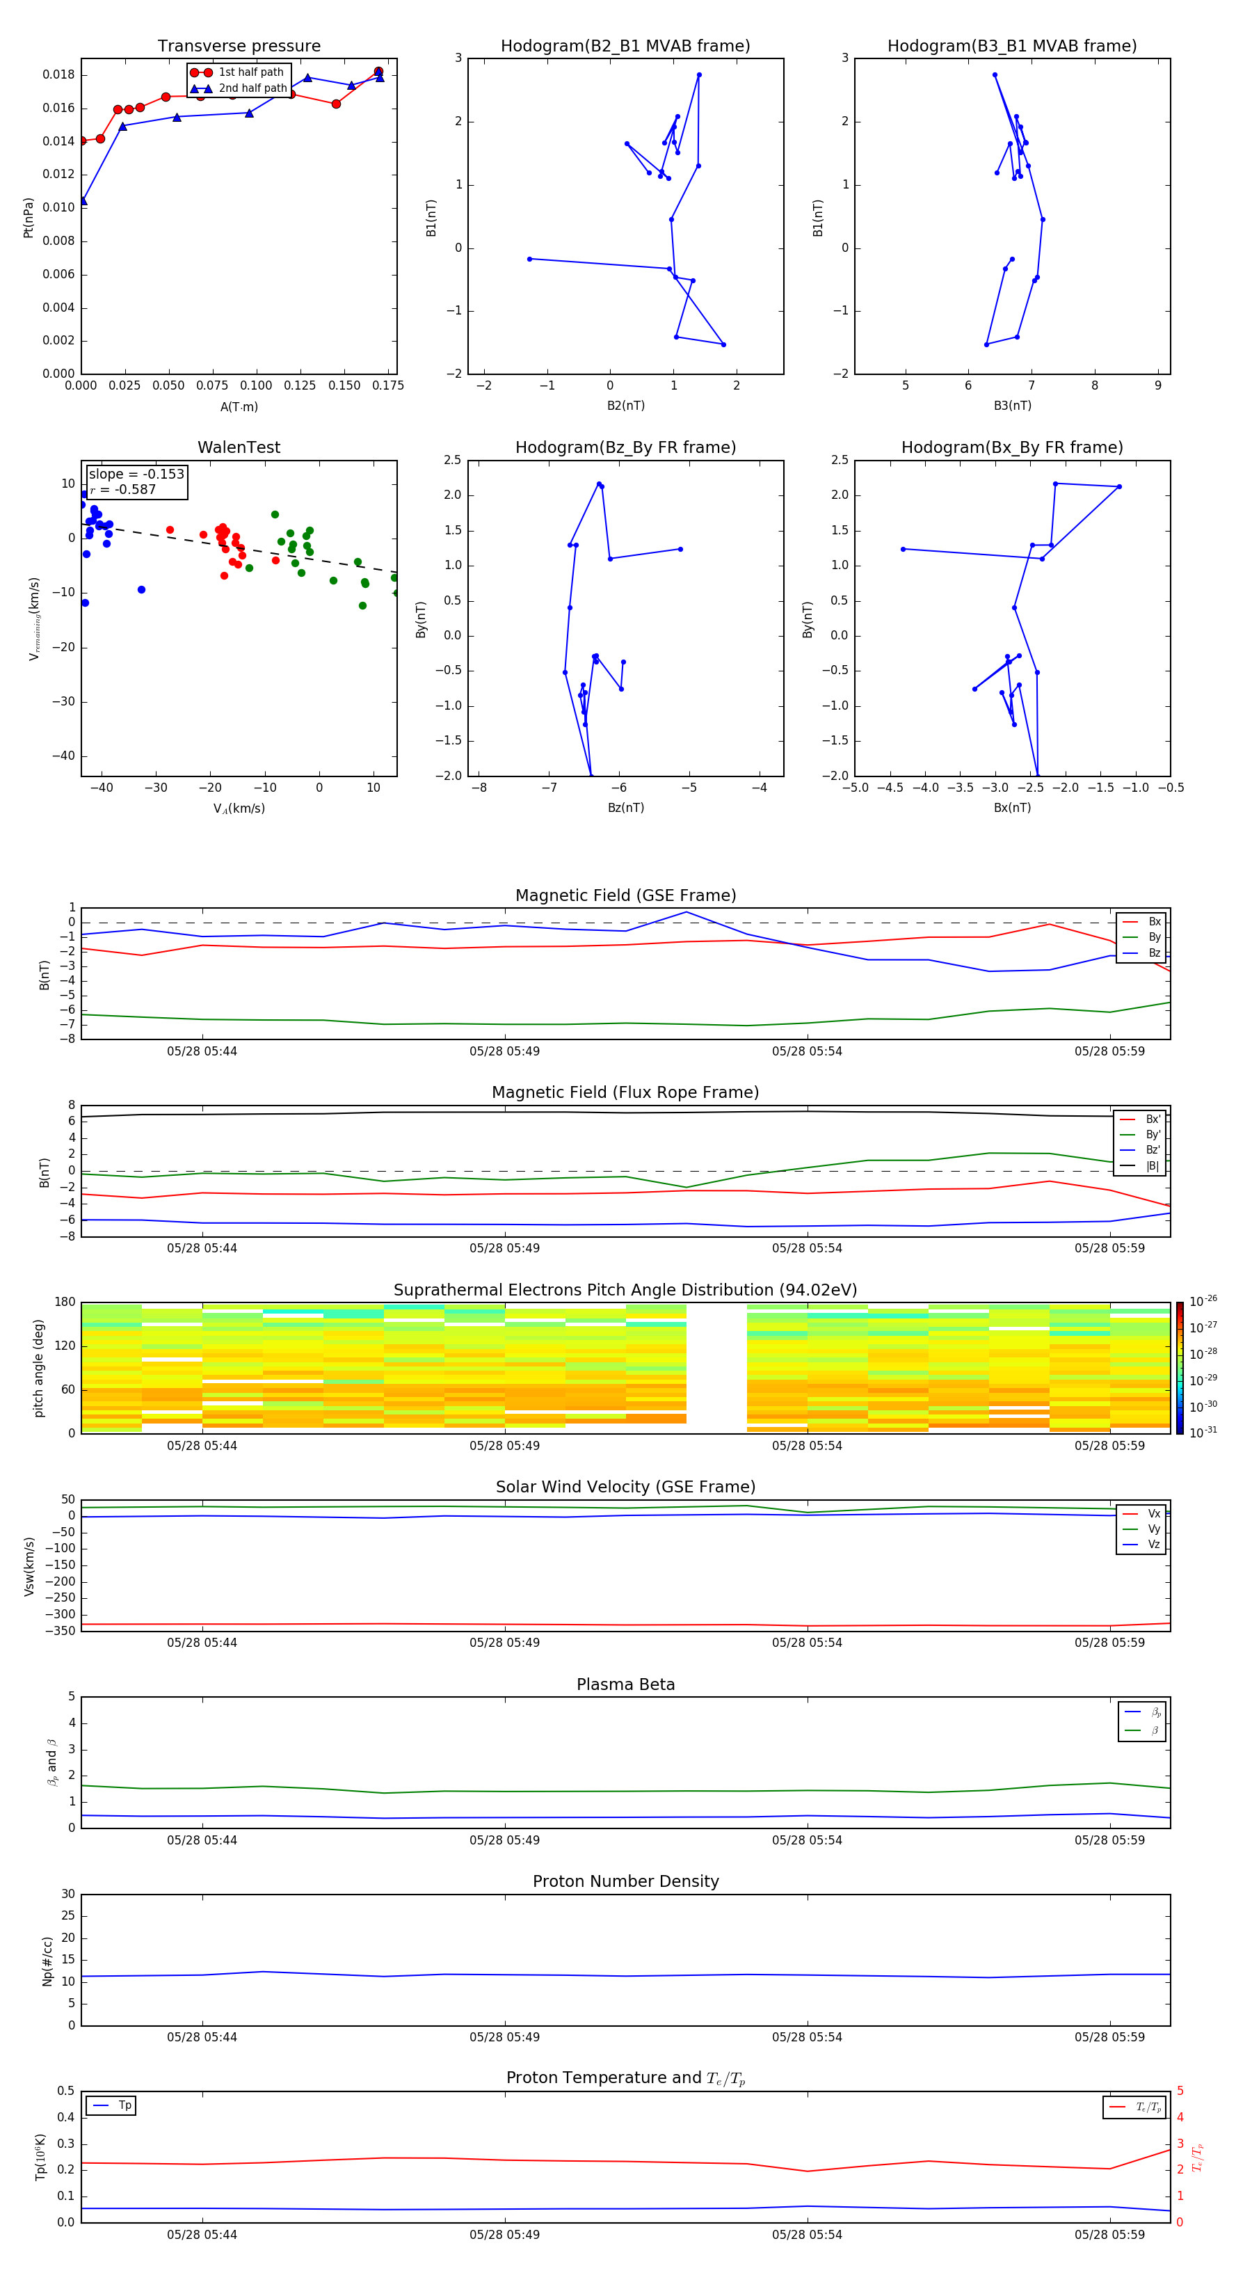Click '05/28 05:59' tick under Proton Temperature plot

click(x=1109, y=2235)
